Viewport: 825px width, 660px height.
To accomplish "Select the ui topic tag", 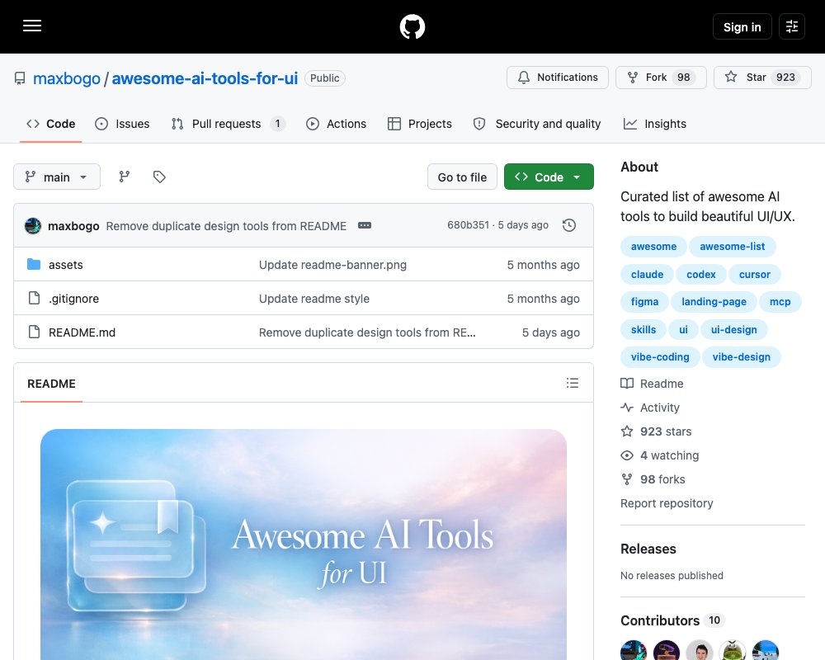I will (683, 329).
